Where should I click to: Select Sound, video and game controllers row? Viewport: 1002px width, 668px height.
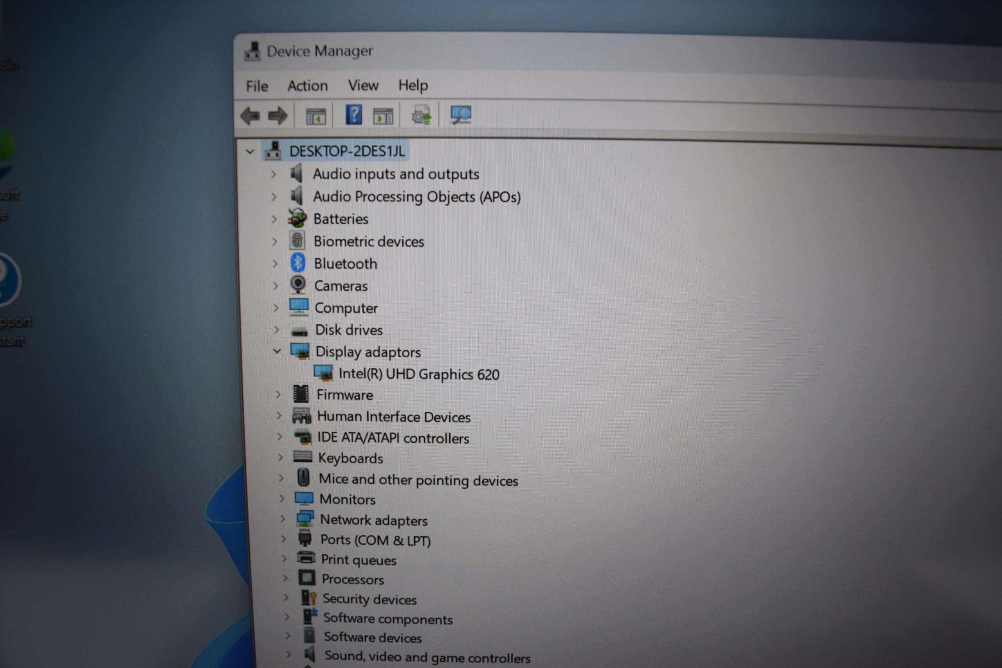427,657
